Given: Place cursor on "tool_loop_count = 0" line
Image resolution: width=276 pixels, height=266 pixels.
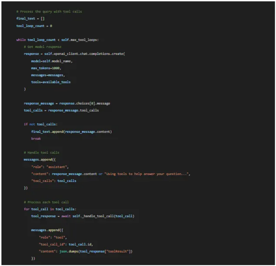Looking at the screenshot, I should coord(34,26).
